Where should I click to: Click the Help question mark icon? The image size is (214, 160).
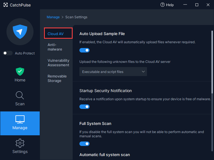pyautogui.click(x=162, y=5)
